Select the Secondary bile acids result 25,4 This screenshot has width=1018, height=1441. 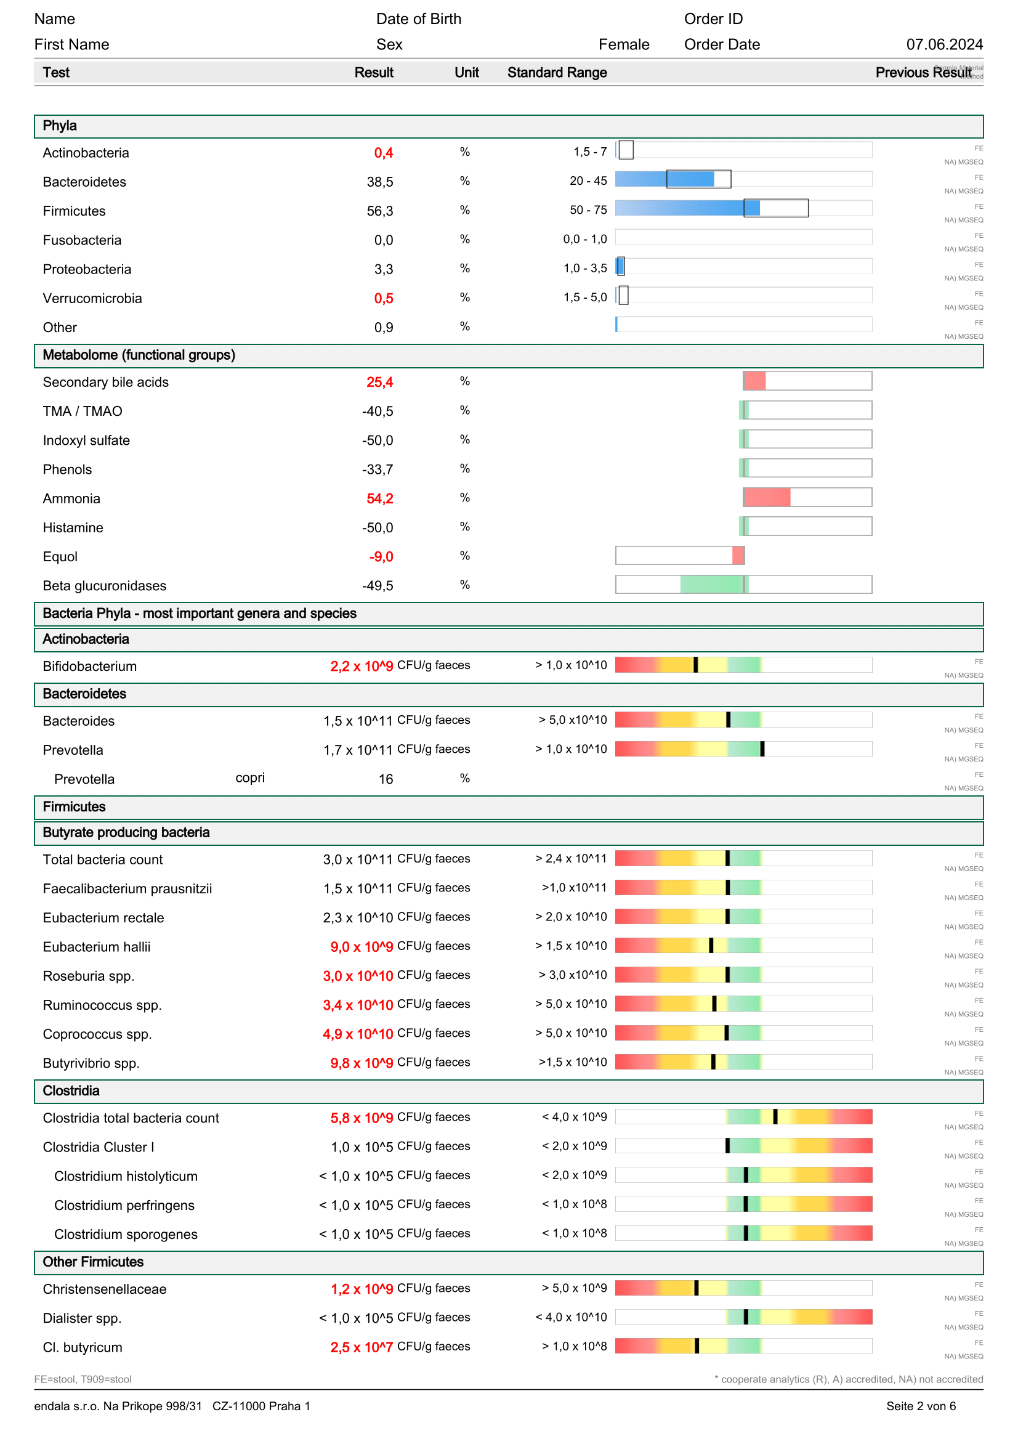(379, 382)
